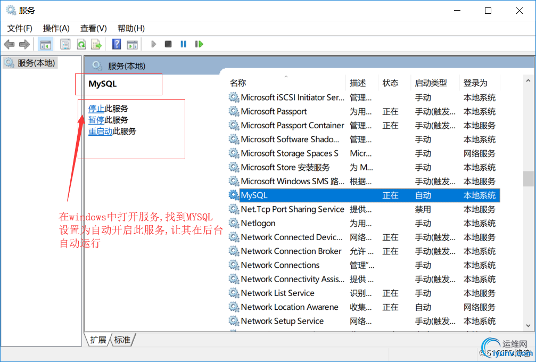Click the 服务 window title bar icon
This screenshot has height=362, width=536.
pos(11,10)
